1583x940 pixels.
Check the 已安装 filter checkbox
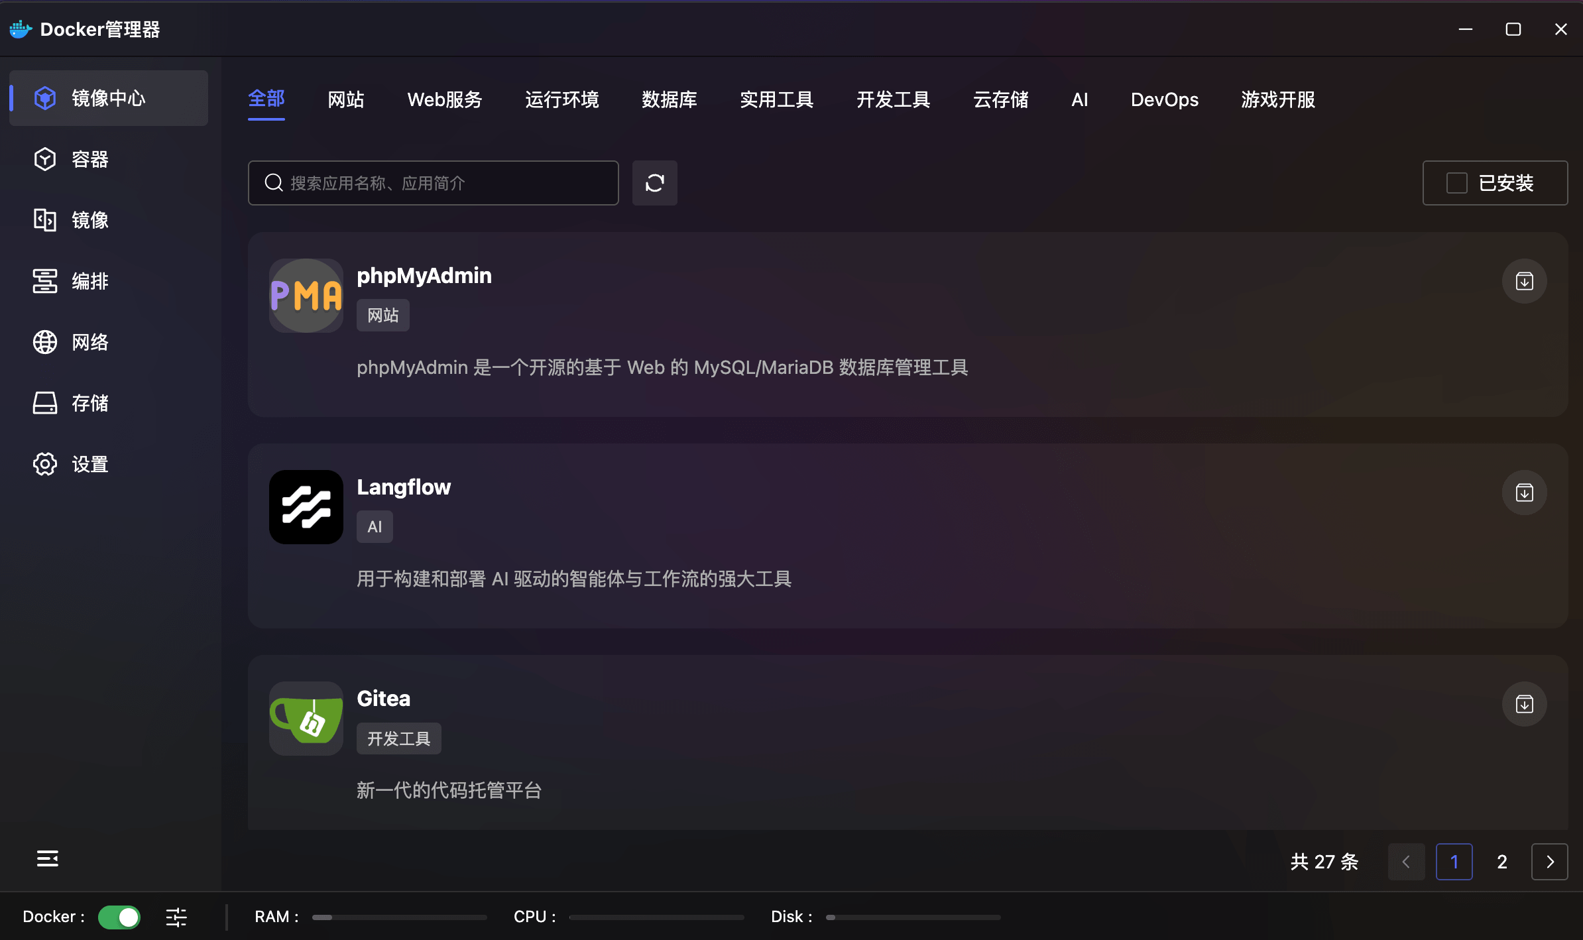[1456, 183]
